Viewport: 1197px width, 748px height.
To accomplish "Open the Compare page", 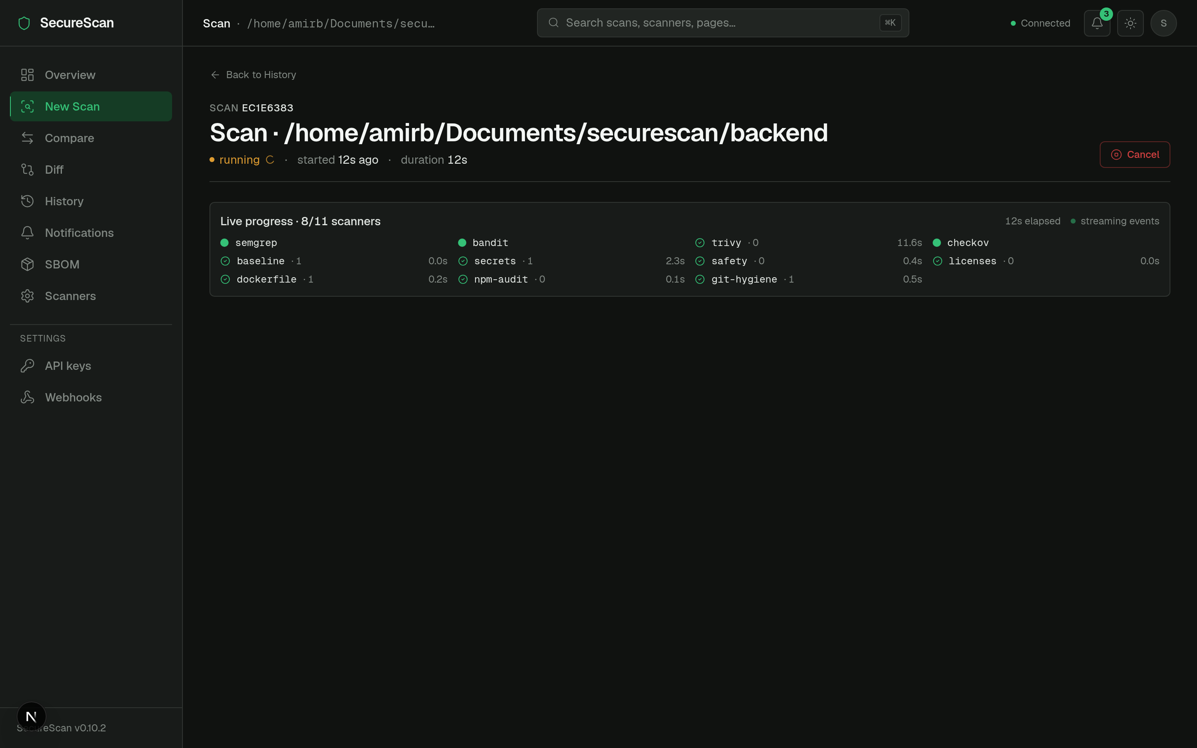I will pyautogui.click(x=91, y=138).
